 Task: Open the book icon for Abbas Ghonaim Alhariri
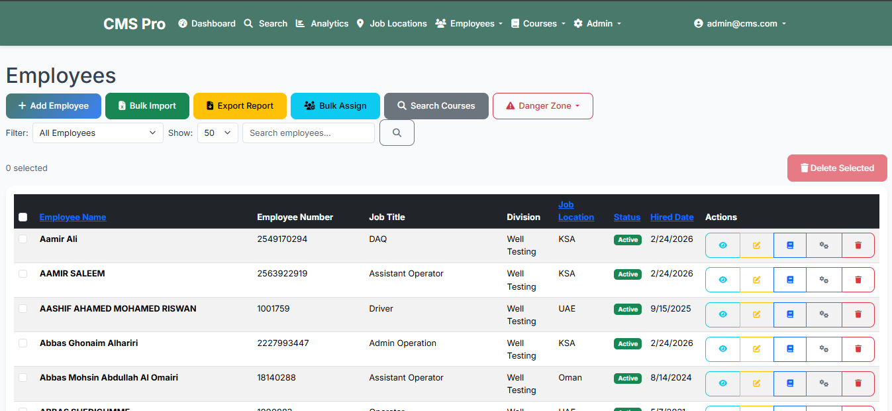pos(790,349)
